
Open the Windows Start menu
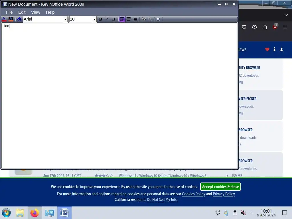[6, 213]
